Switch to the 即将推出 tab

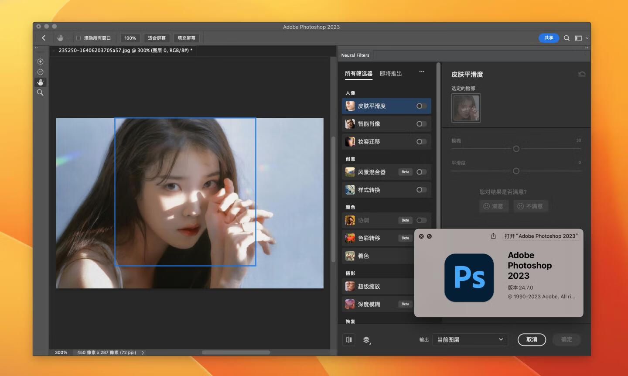[x=391, y=74]
